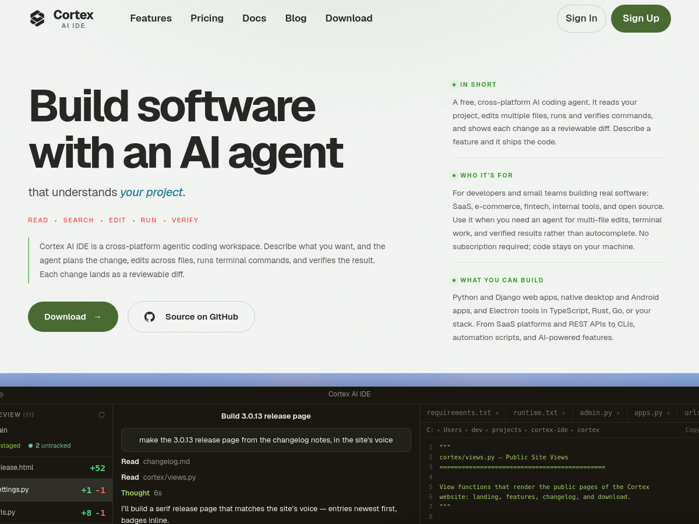Click the 'WHO IT'S FOR' section heading

pos(486,175)
